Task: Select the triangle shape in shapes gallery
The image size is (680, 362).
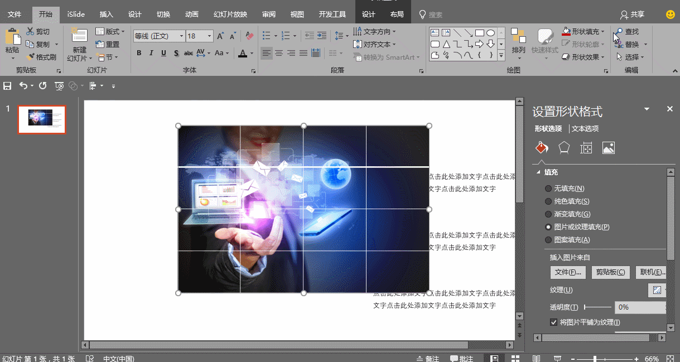Action: click(446, 44)
